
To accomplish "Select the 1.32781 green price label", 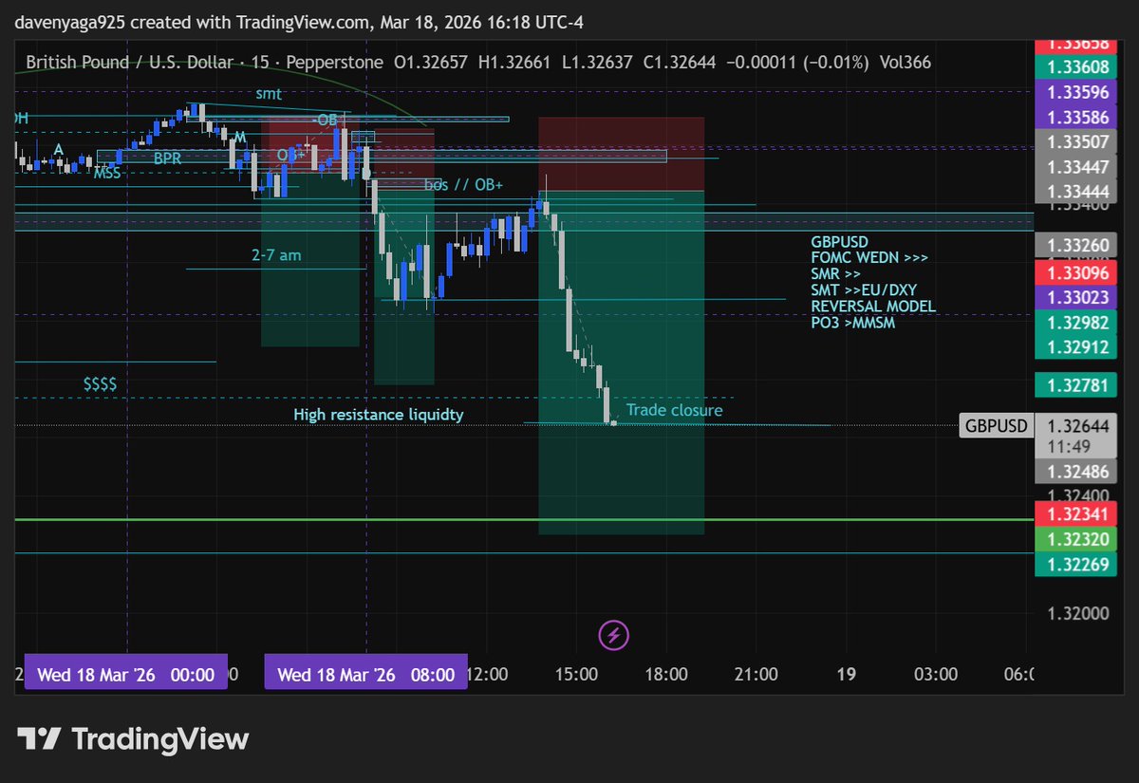I will point(1076,385).
